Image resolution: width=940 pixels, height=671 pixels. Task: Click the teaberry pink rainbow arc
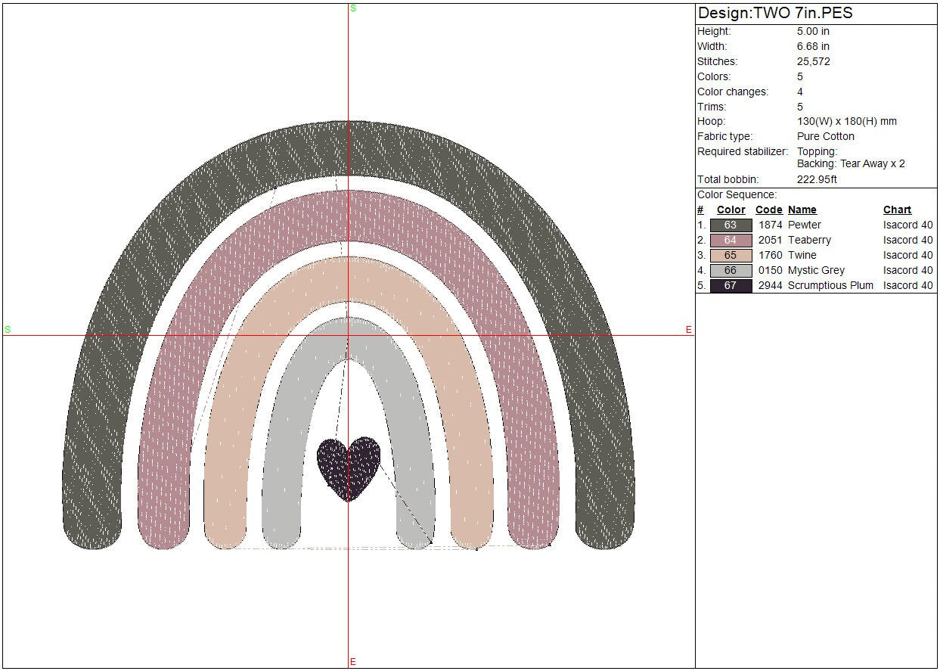tap(164, 454)
